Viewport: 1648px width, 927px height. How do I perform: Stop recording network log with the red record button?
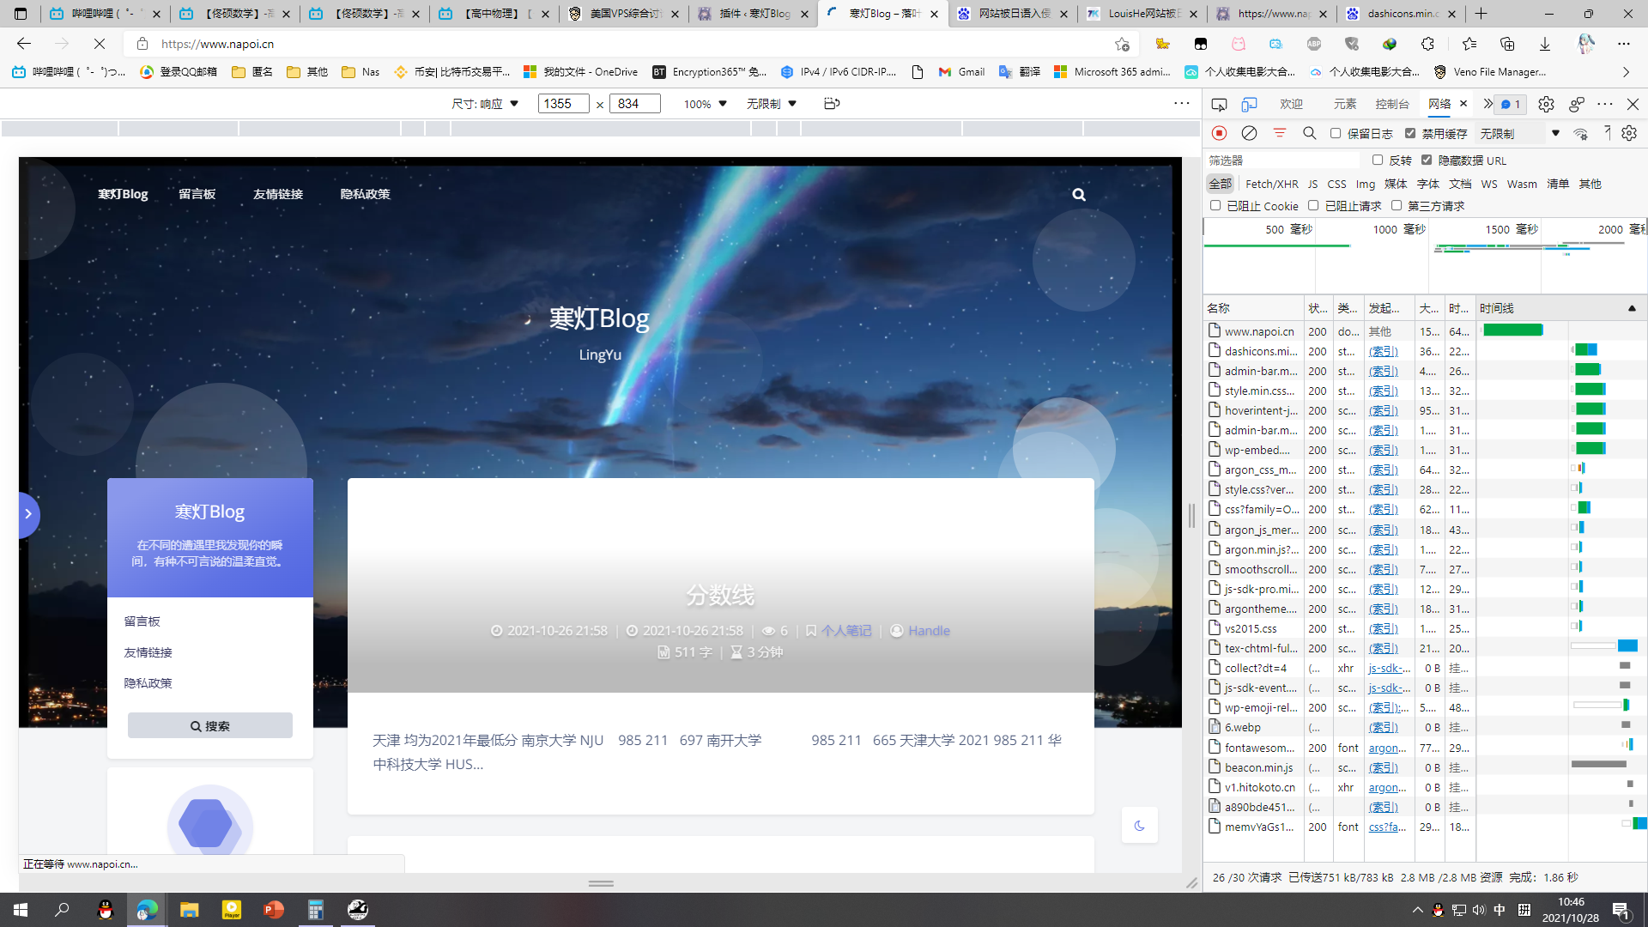coord(1219,133)
